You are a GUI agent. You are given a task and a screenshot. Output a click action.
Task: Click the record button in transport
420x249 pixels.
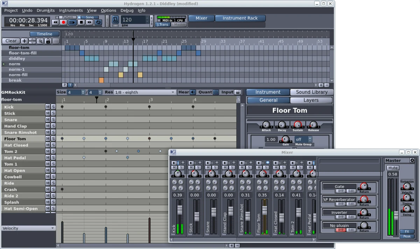(64, 22)
